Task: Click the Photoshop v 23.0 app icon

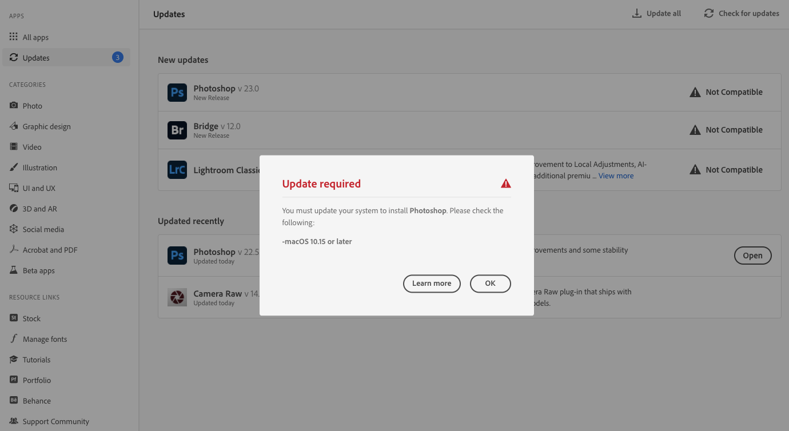Action: tap(177, 92)
